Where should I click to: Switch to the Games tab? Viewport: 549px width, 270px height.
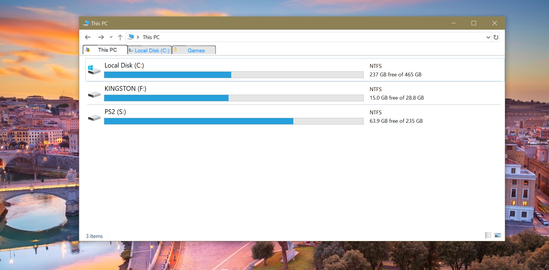point(194,50)
